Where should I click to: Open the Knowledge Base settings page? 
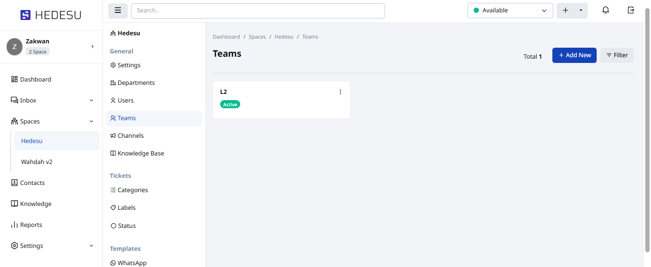141,154
